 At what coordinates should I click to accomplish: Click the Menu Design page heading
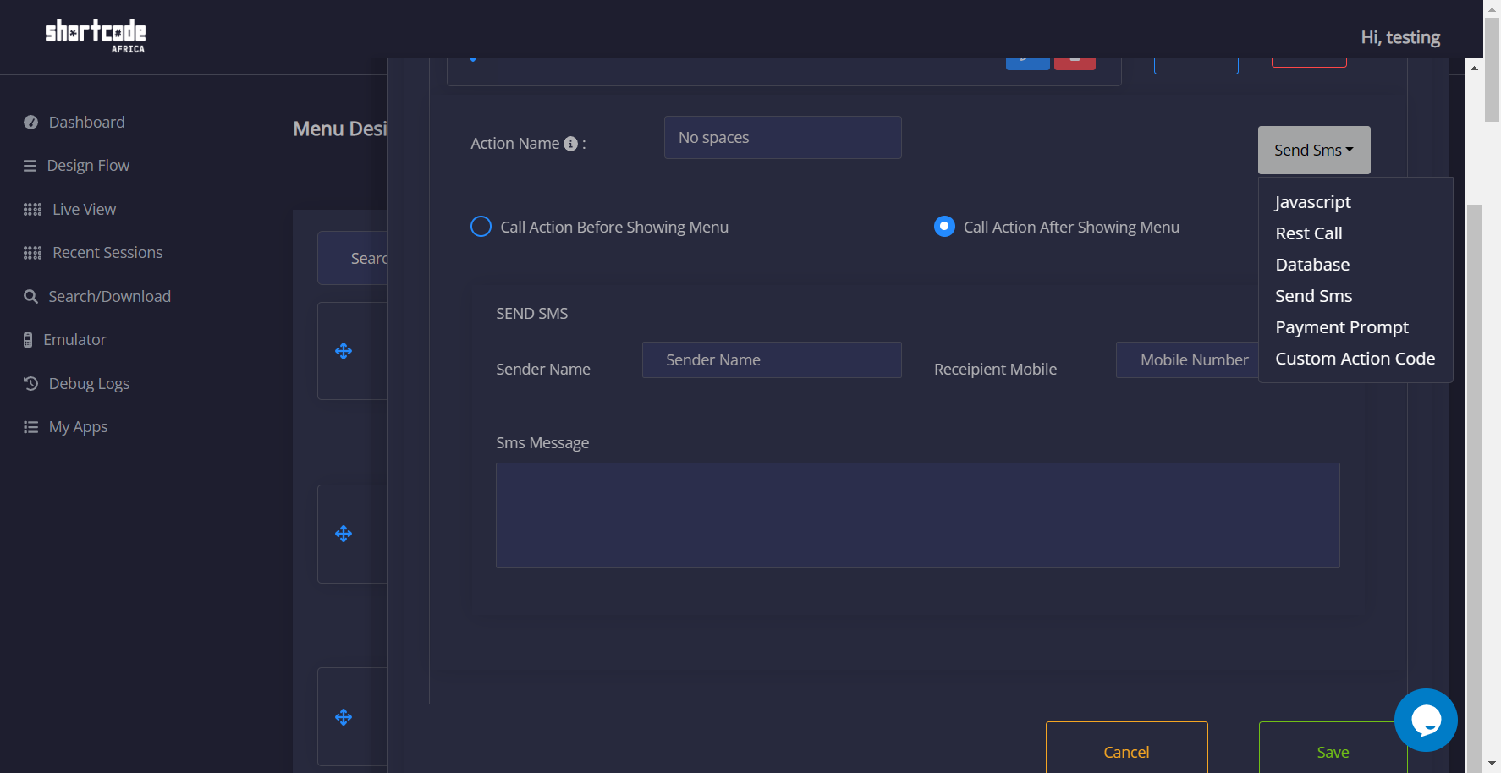pos(340,129)
